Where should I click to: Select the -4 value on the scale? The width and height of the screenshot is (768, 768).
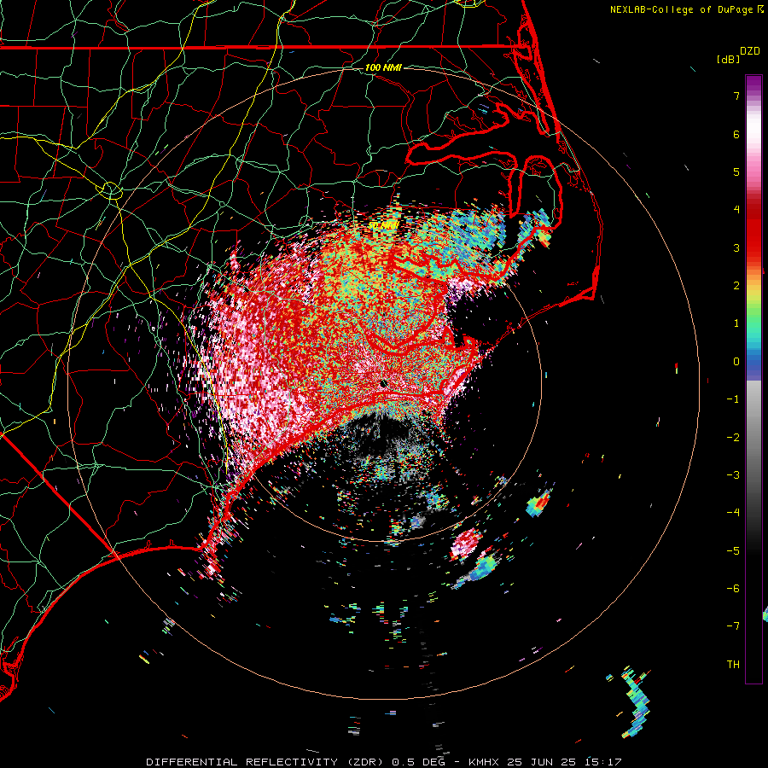click(733, 513)
